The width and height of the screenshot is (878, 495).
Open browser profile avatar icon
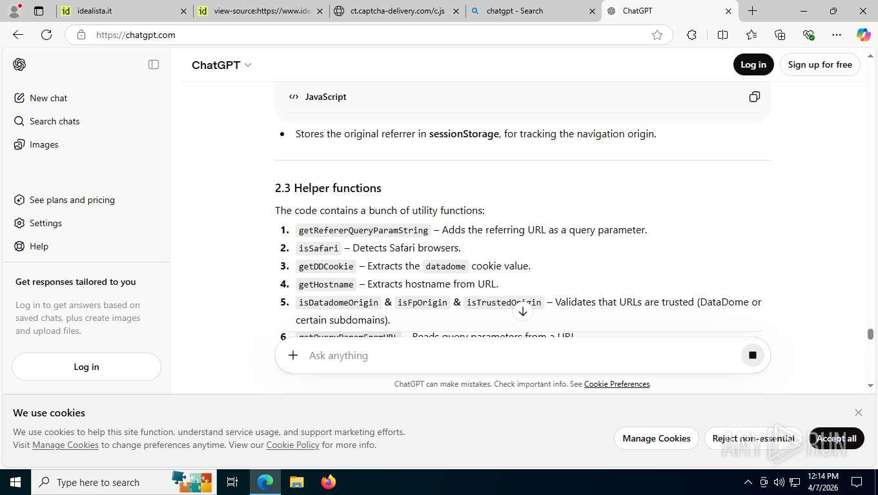click(14, 11)
